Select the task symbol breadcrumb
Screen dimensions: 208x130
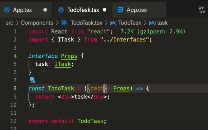pyautogui.click(x=162, y=23)
